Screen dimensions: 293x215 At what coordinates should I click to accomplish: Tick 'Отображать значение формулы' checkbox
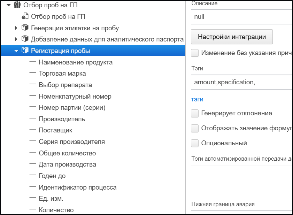tap(195, 129)
